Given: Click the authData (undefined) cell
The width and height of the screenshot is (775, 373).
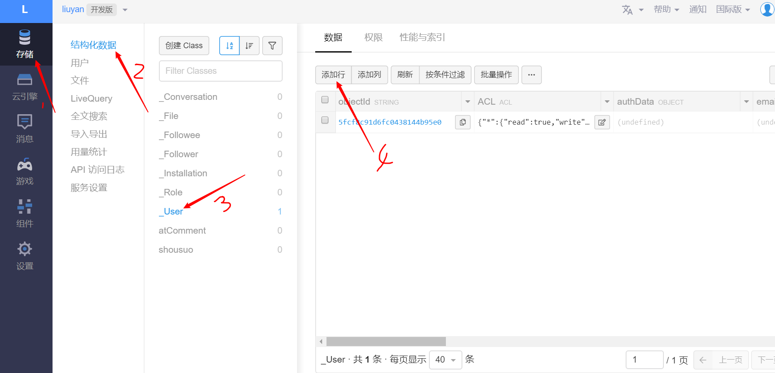Looking at the screenshot, I should [683, 122].
